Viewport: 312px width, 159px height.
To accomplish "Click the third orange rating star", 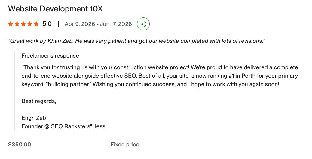I will [23, 24].
